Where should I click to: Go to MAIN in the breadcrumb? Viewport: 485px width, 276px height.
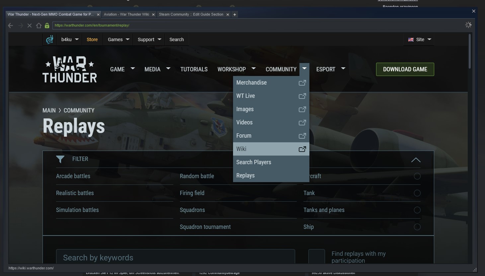[x=49, y=110]
